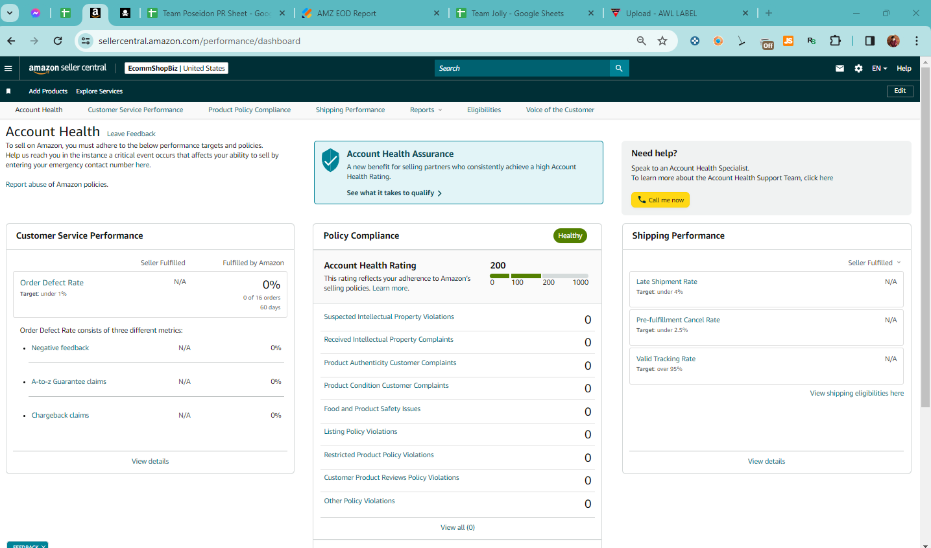Click the bookmark flag icon beside Add Products
The width and height of the screenshot is (931, 548).
8,91
